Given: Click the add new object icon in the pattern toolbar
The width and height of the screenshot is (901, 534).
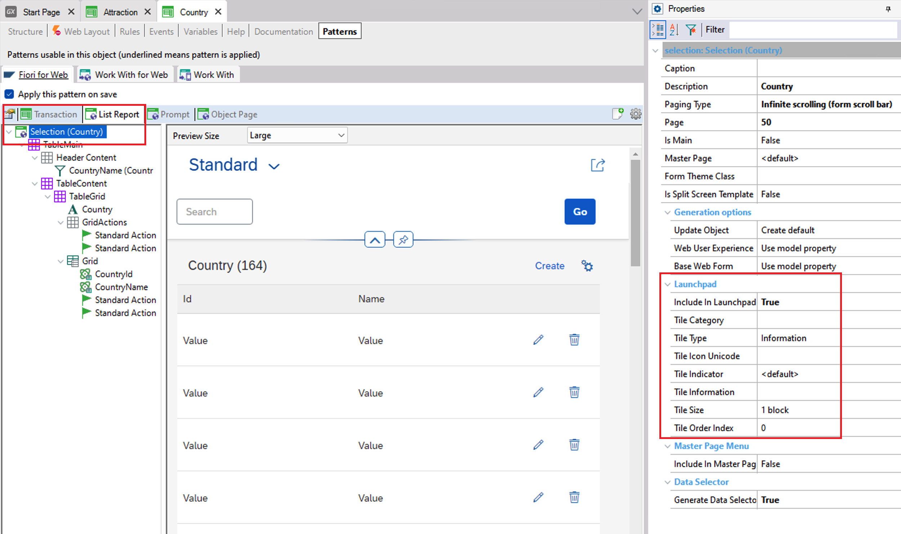Looking at the screenshot, I should (x=618, y=114).
